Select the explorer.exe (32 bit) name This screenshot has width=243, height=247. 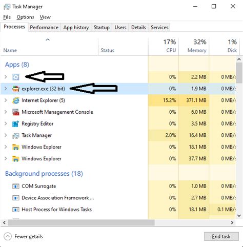tap(43, 89)
